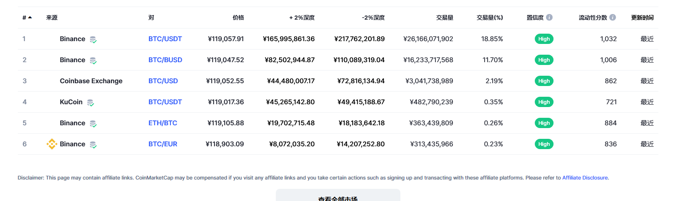Open the Coinbase Exchange source name

pos(91,81)
